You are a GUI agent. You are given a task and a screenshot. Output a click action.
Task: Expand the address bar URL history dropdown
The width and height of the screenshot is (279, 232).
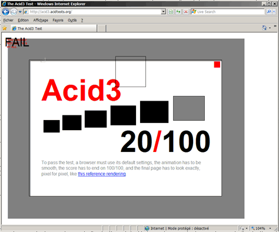point(163,12)
